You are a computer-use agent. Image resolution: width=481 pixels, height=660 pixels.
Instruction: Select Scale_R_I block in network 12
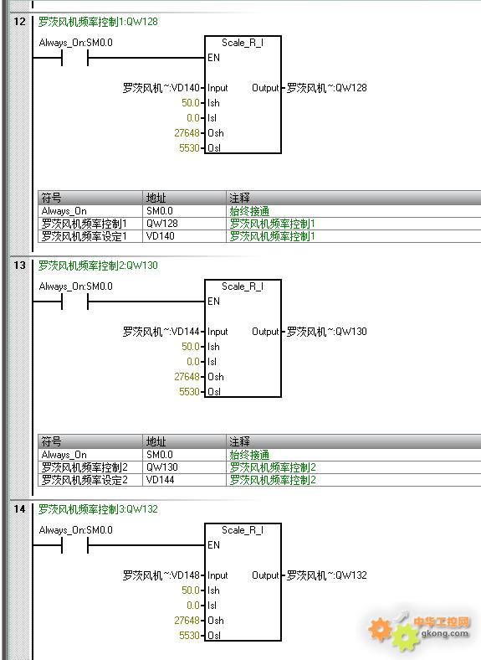243,95
